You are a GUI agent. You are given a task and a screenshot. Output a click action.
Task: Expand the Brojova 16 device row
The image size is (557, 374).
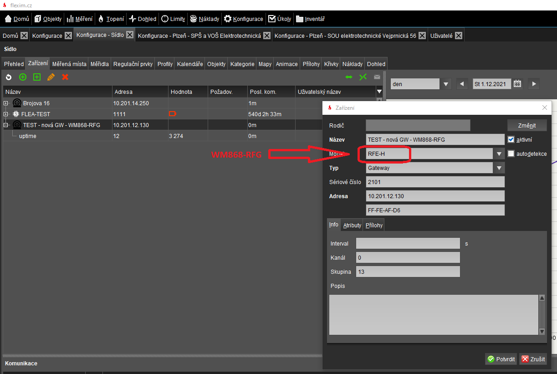tap(6, 103)
